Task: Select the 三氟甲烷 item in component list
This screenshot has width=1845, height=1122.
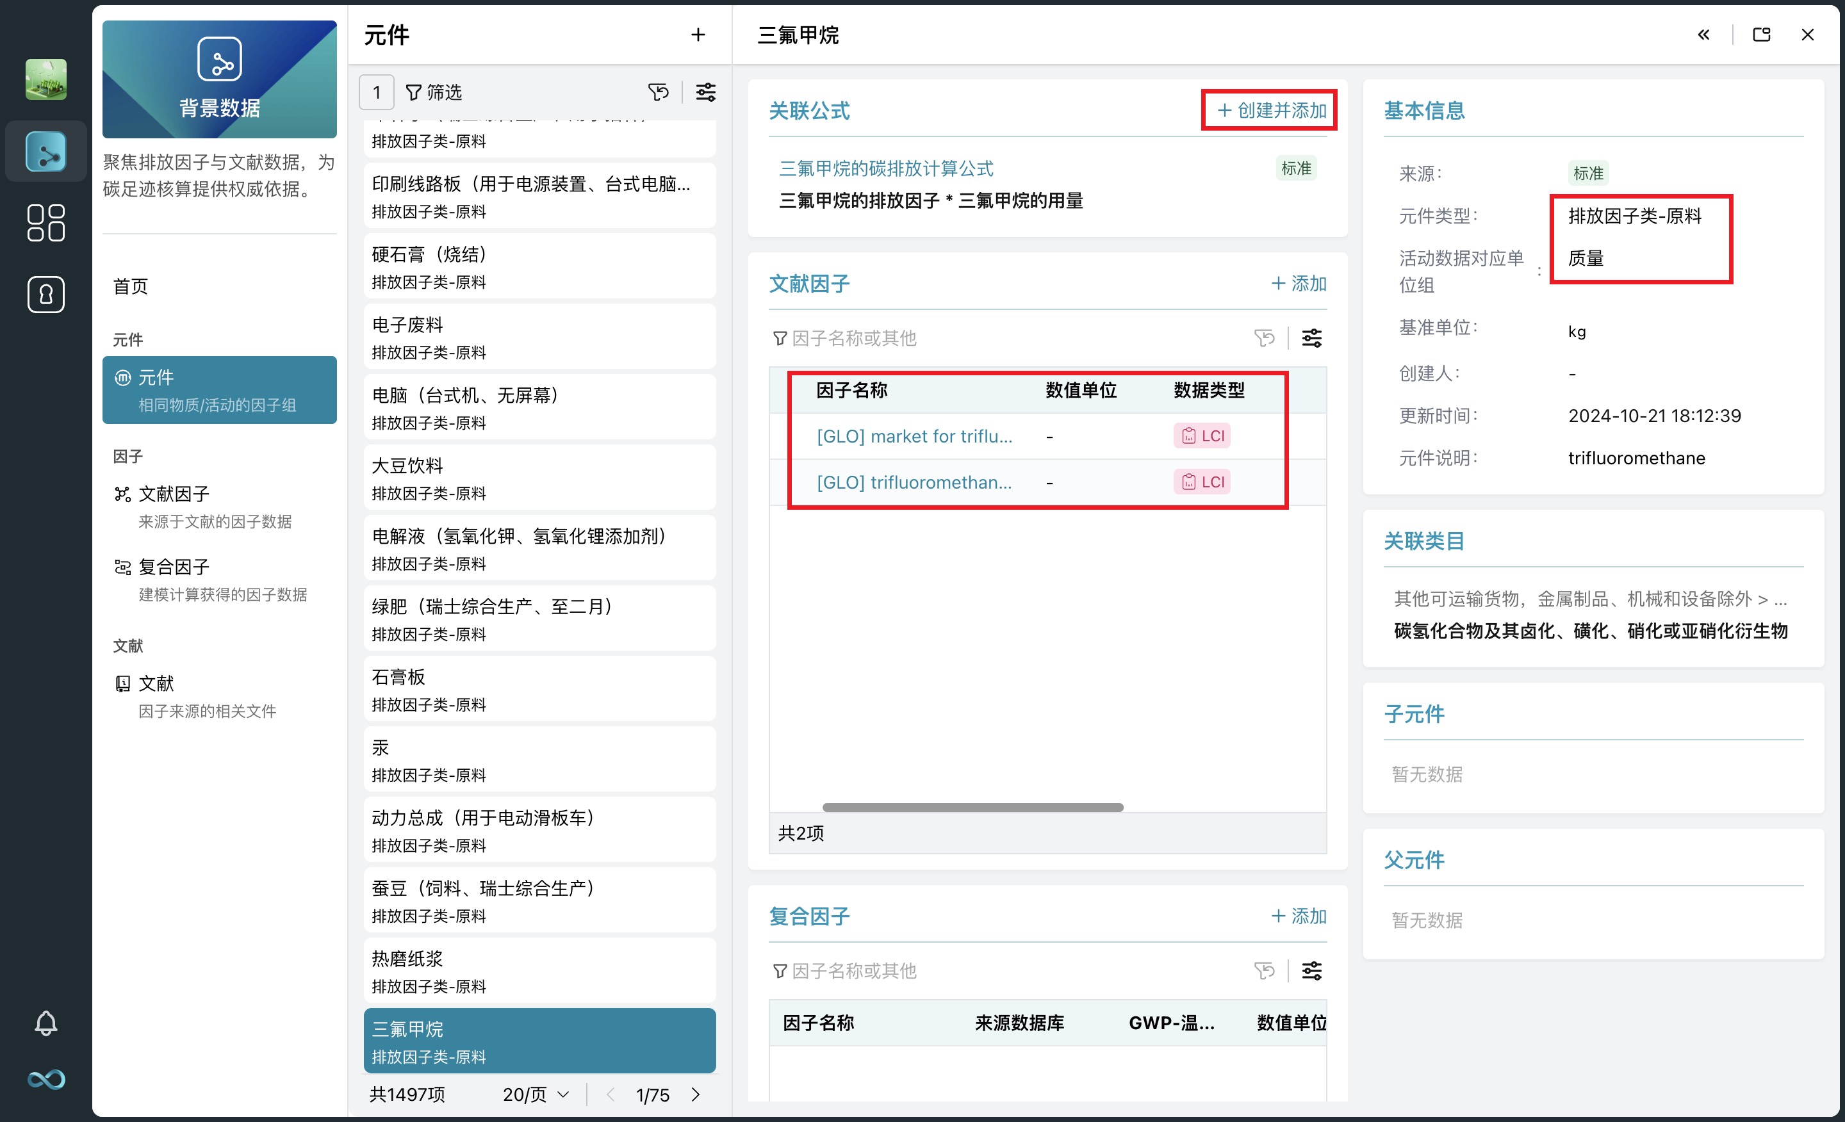Action: (538, 1041)
